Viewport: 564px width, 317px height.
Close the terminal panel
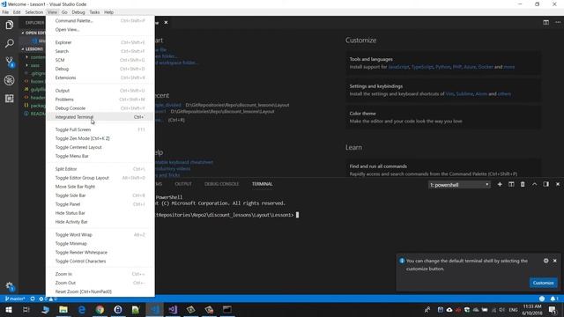(x=558, y=184)
